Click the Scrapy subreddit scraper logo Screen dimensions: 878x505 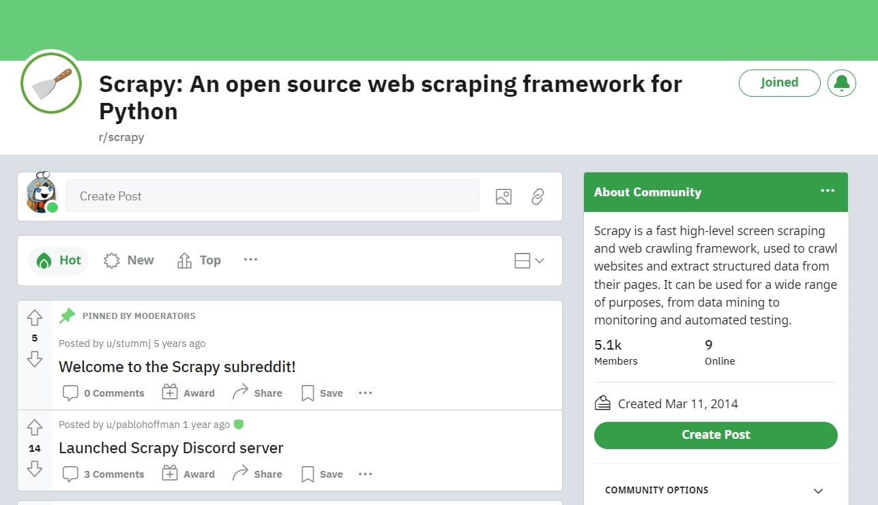[x=51, y=82]
